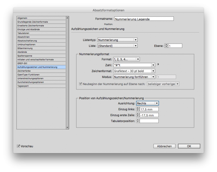Select the Absatzlinien category
Screen dimensions: 217x172
[x=41, y=37]
